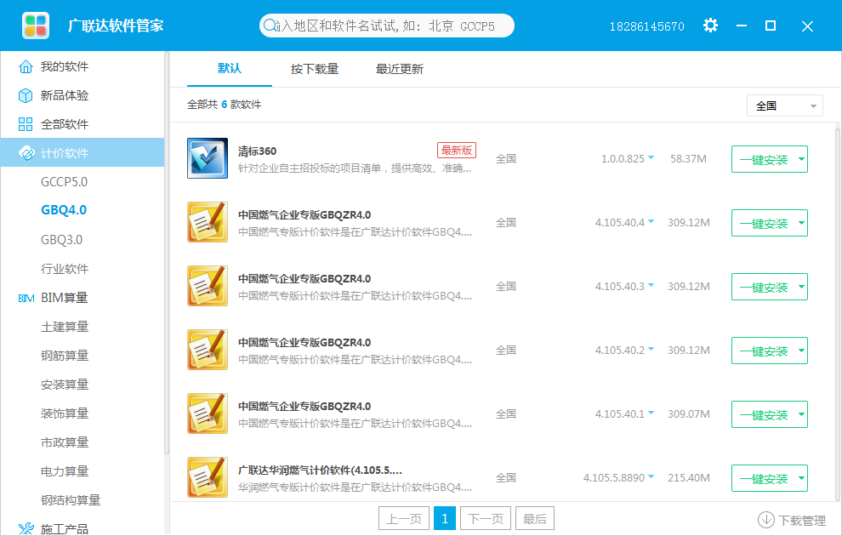Click the search field for region and software
Image resolution: width=842 pixels, height=536 pixels.
coord(387,26)
